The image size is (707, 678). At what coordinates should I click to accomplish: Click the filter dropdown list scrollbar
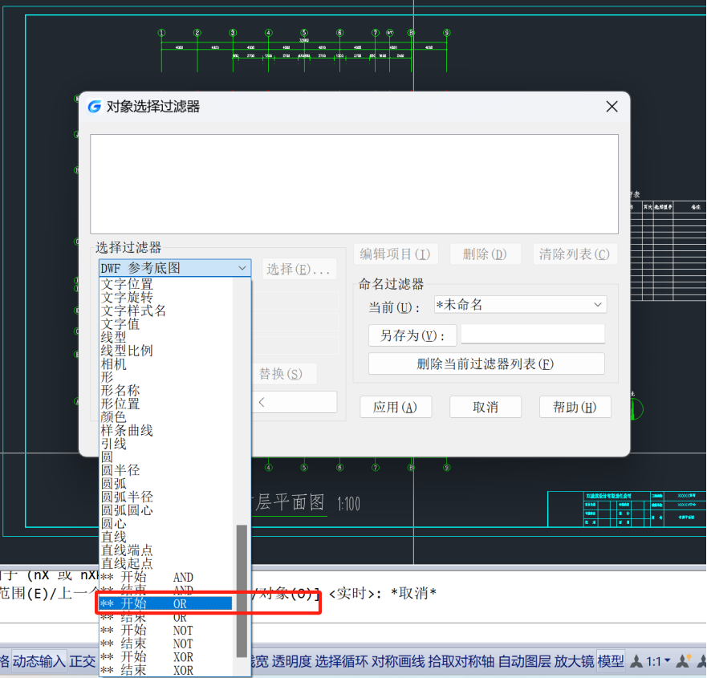[242, 590]
